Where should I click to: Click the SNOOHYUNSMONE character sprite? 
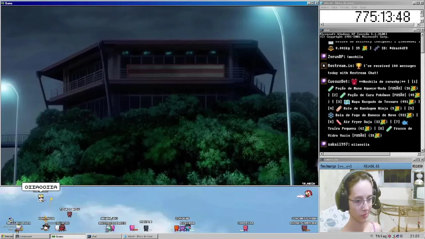tap(304, 228)
